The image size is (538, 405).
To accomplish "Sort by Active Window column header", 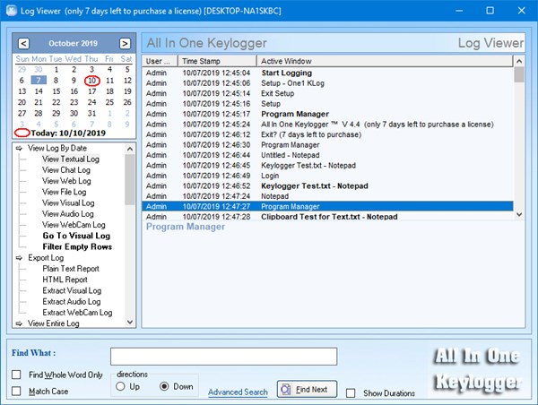I will tap(385, 61).
